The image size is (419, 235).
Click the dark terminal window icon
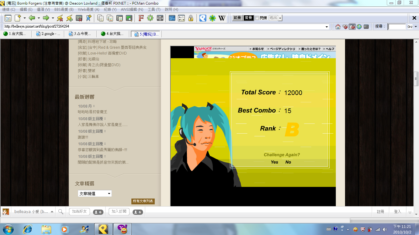pos(366,27)
